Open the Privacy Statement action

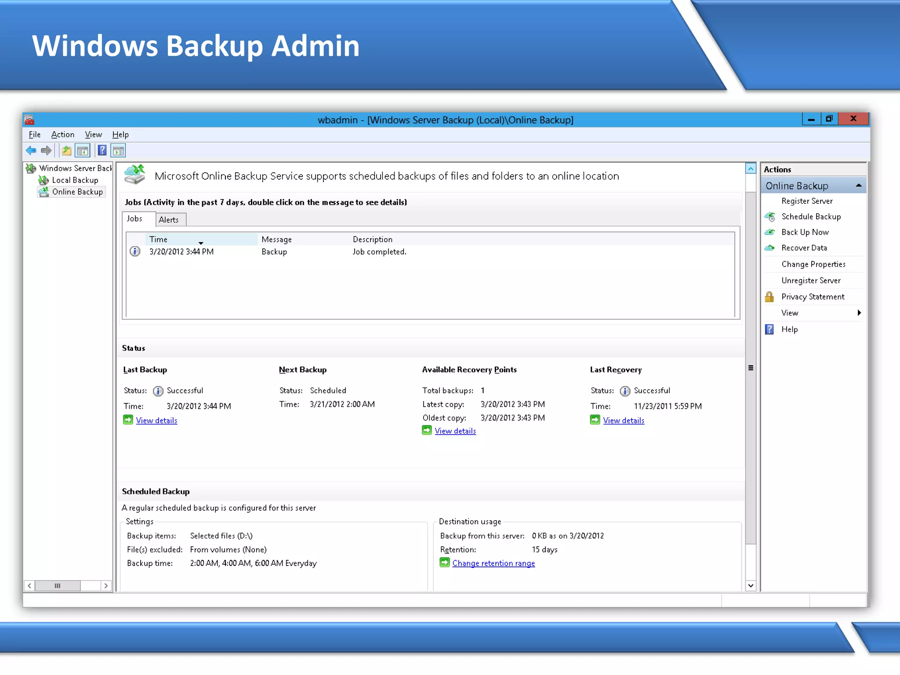coord(813,297)
